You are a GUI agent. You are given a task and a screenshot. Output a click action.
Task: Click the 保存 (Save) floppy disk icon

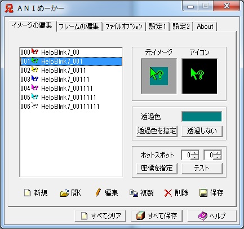[x=203, y=193]
